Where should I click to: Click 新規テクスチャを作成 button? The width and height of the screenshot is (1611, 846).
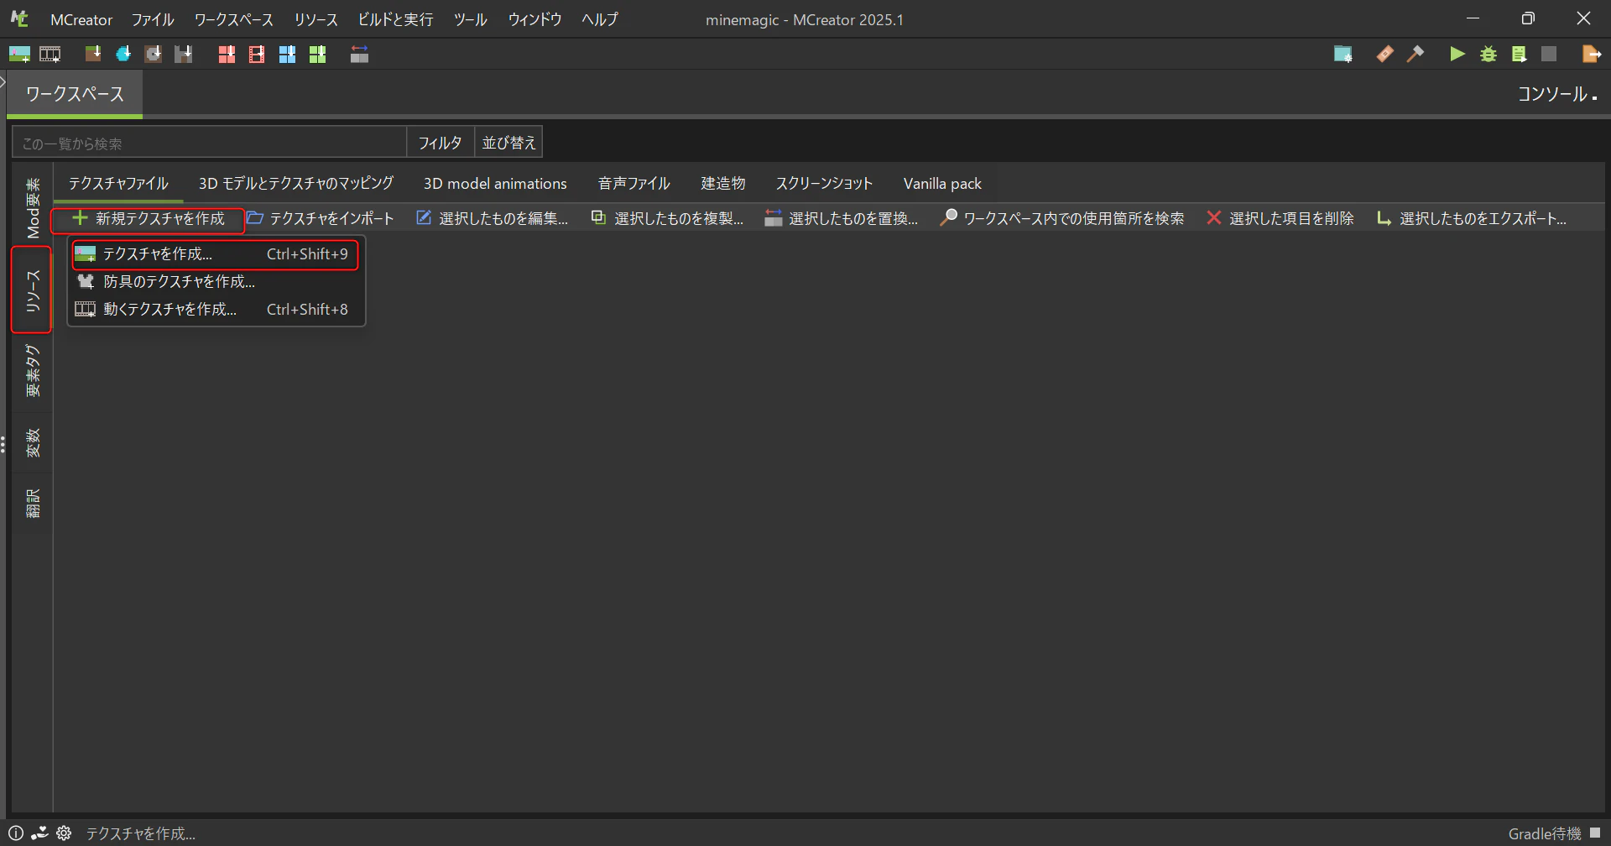point(149,219)
